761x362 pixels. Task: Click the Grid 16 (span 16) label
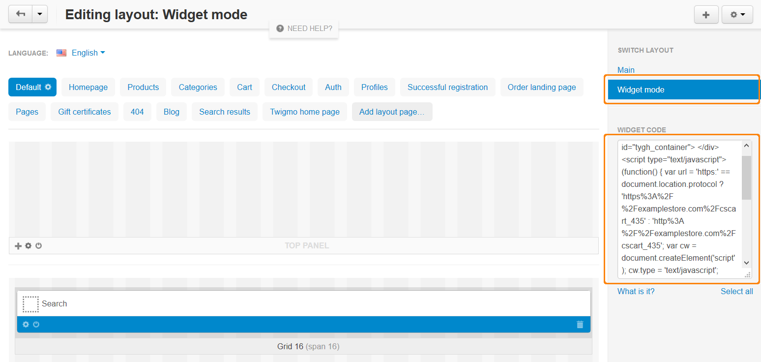308,346
